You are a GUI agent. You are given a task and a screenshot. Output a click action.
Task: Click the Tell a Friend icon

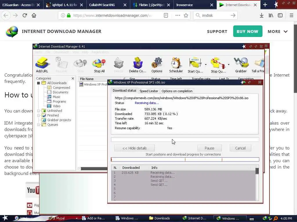pyautogui.click(x=258, y=65)
